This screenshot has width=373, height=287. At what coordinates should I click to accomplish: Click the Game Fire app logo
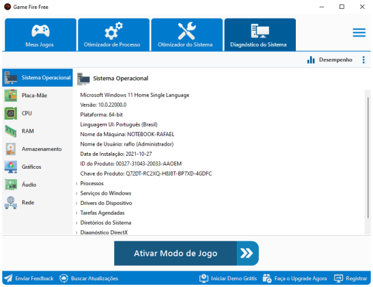(8, 7)
